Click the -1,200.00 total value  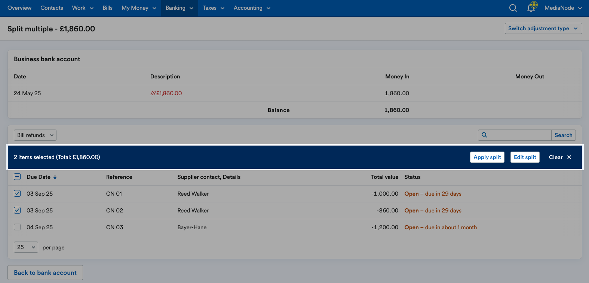(x=385, y=227)
